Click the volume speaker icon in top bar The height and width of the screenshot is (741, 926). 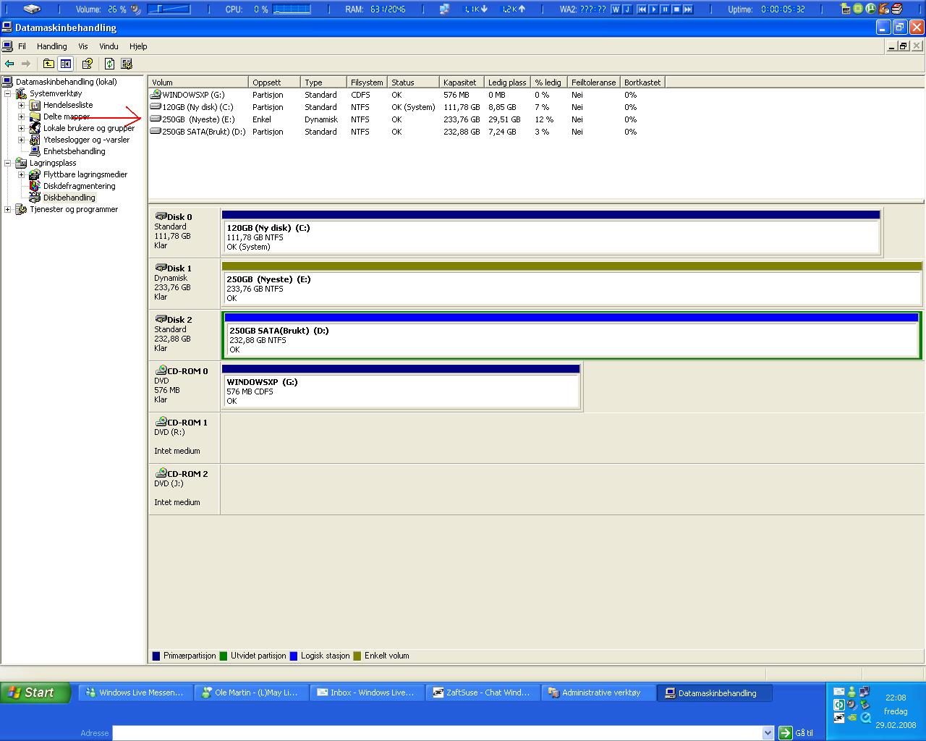coord(136,9)
